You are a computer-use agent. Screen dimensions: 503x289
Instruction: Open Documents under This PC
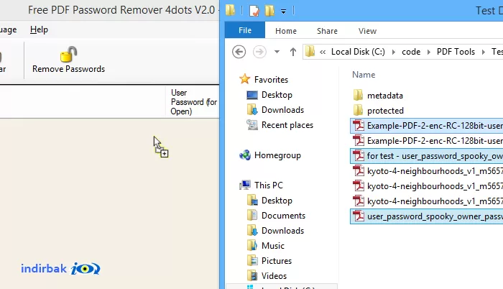click(x=283, y=216)
